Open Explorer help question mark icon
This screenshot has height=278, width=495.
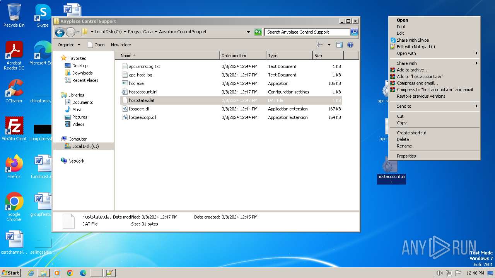pos(350,45)
